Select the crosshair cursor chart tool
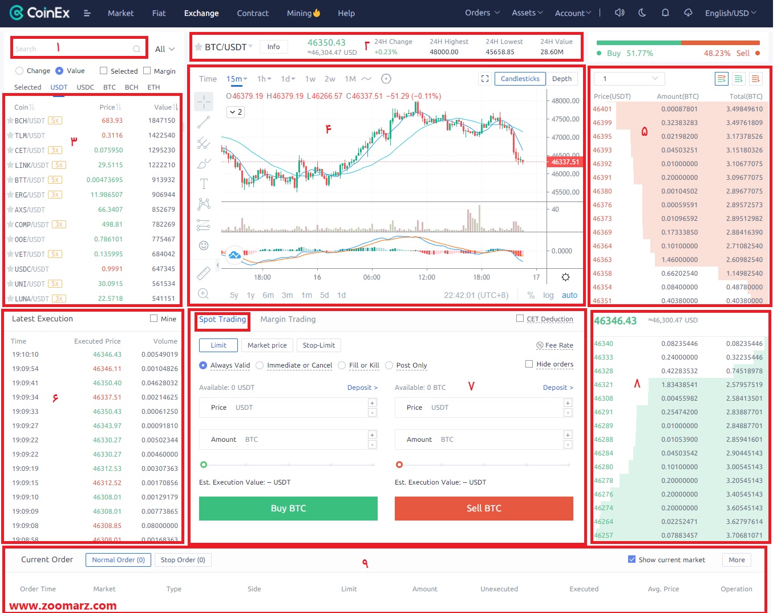The width and height of the screenshot is (777, 613). (x=204, y=102)
